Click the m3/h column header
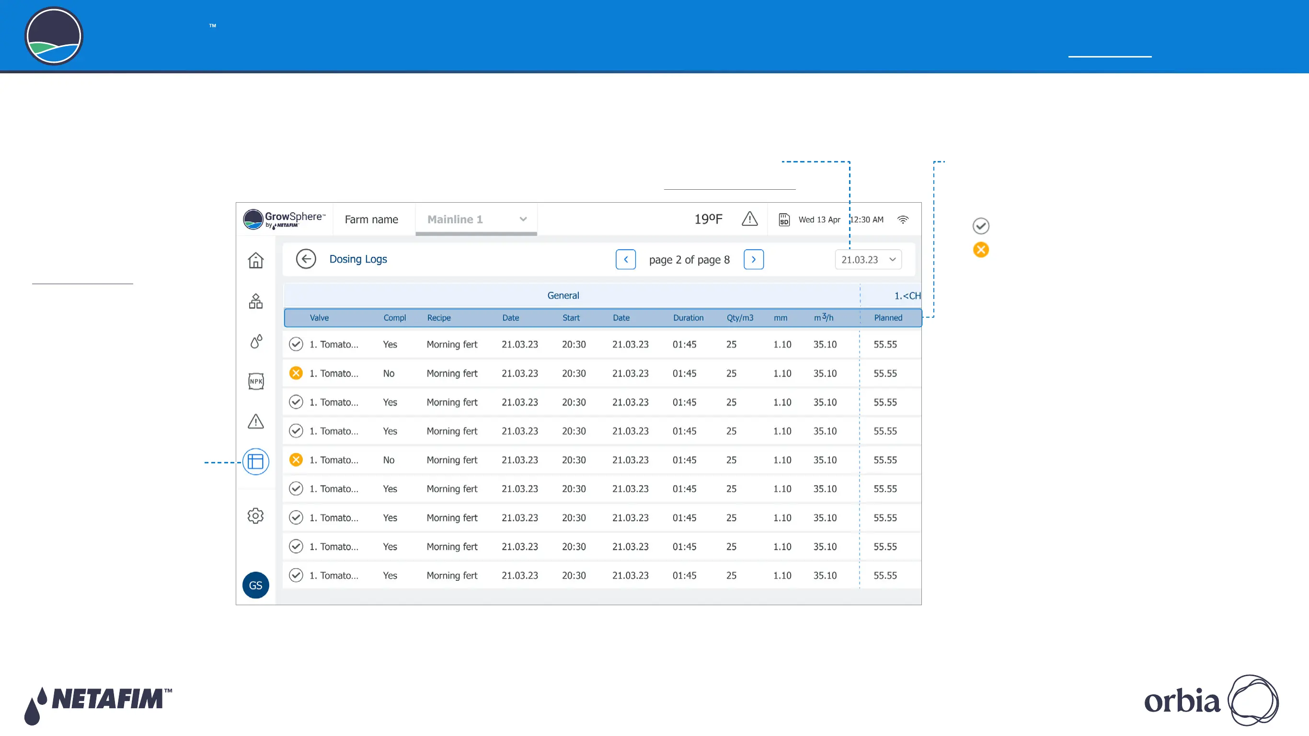Screen dimensions: 1309x736 tap(823, 317)
